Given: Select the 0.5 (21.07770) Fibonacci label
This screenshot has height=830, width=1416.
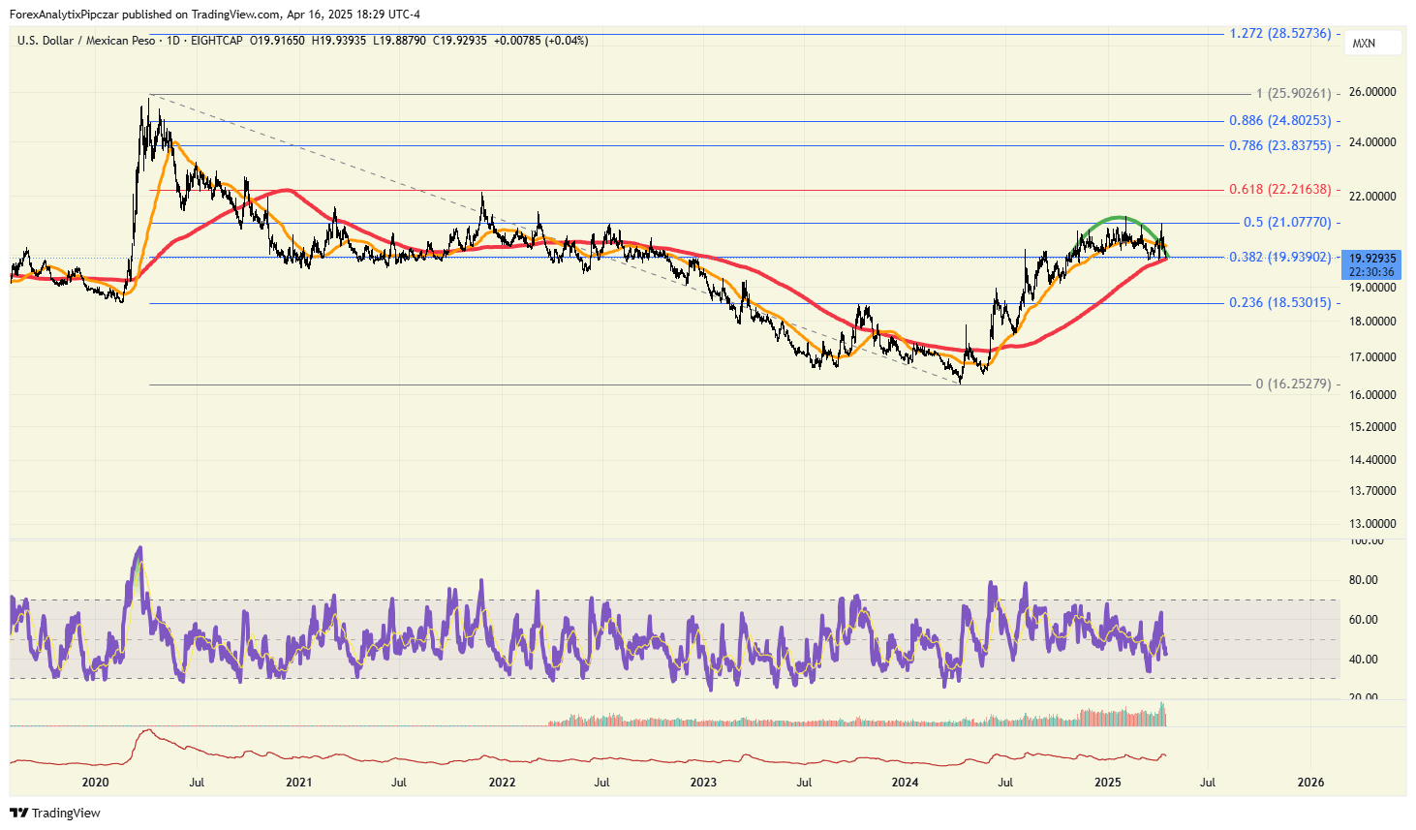Looking at the screenshot, I should (1286, 223).
